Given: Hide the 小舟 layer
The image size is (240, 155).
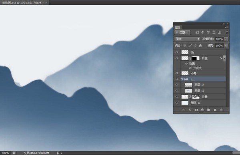Looking at the screenshot, I should 177,73.
